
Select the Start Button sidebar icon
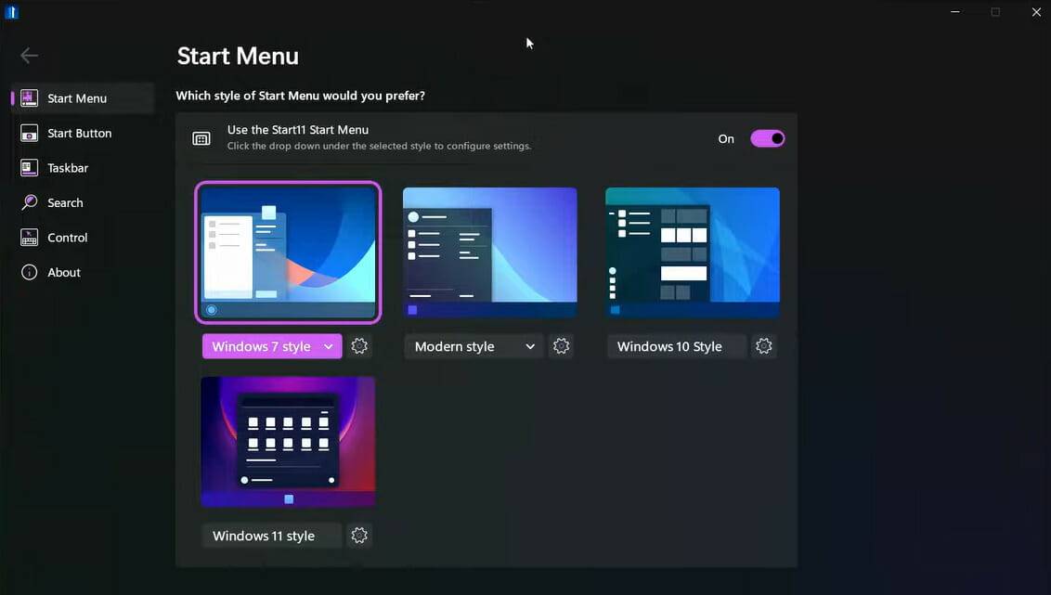28,133
